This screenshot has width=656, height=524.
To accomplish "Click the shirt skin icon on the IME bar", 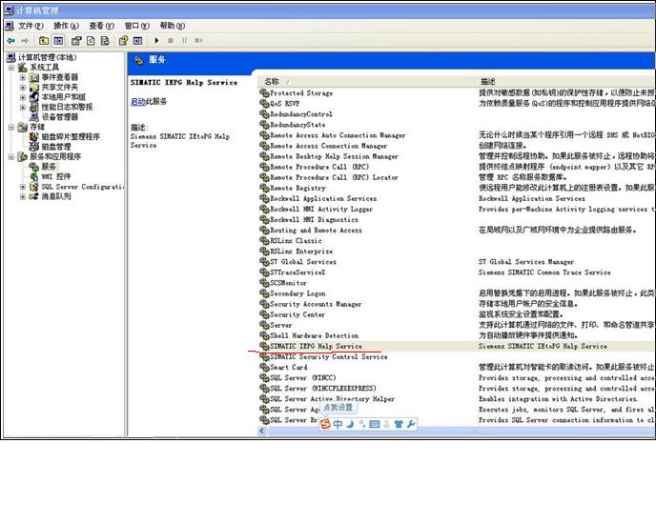I will tap(399, 424).
